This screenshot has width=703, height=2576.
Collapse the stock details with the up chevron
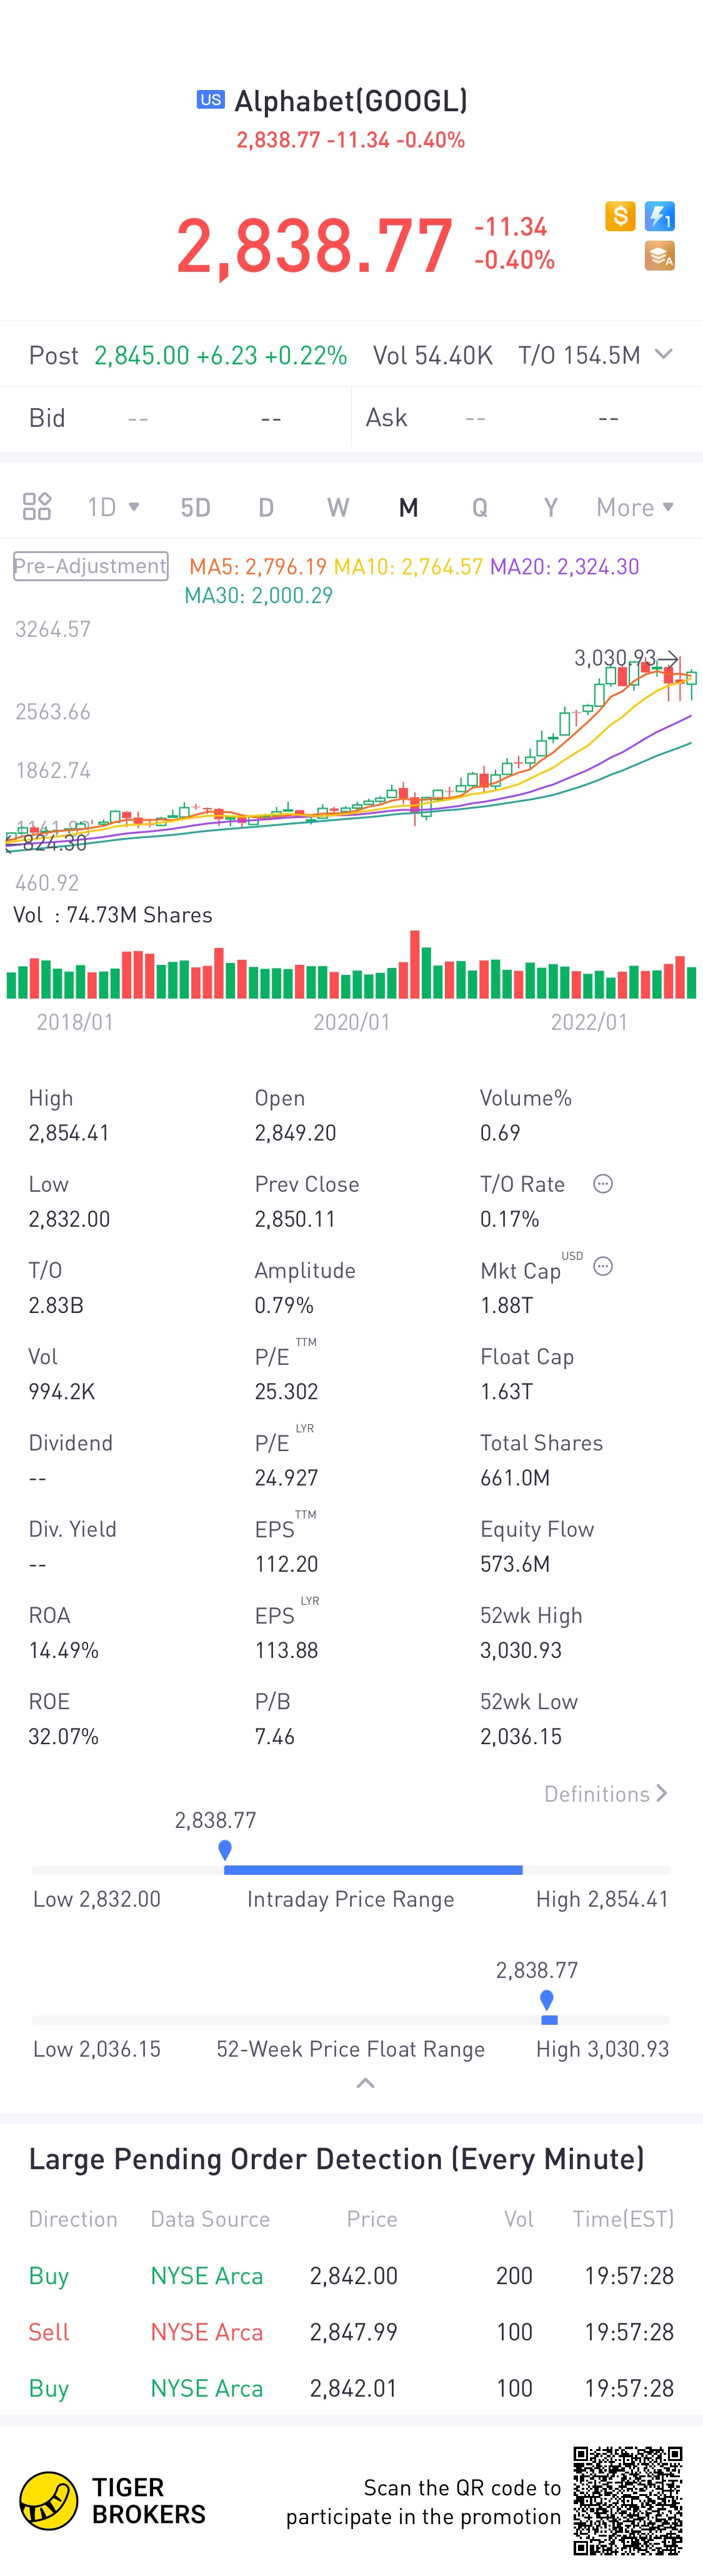tap(365, 2083)
